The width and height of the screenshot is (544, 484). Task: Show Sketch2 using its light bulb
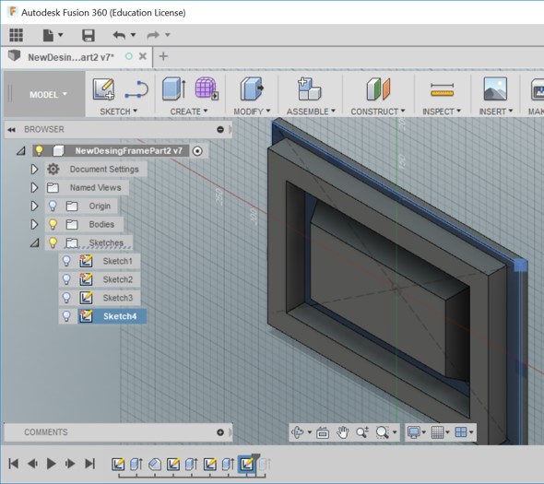[x=66, y=279]
